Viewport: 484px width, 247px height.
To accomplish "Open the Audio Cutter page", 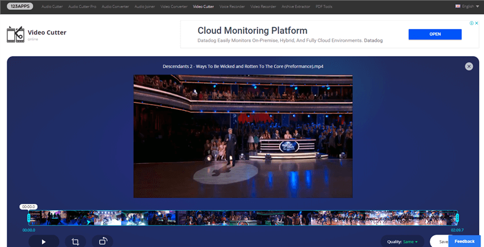I will (x=52, y=7).
